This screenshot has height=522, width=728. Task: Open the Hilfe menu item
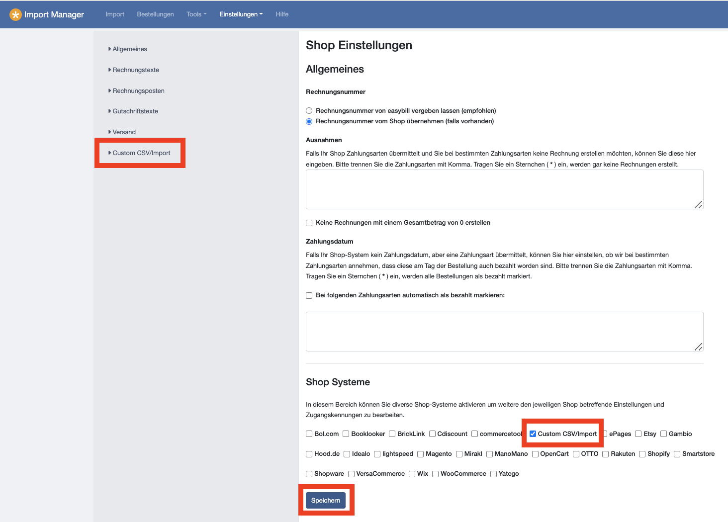tap(282, 14)
